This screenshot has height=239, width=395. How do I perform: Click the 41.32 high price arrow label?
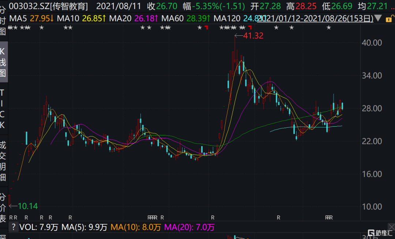coord(249,36)
